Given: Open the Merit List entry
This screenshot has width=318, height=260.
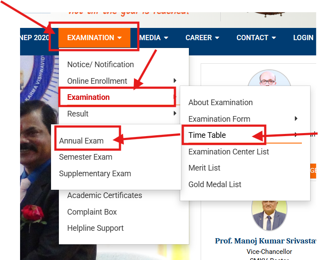Looking at the screenshot, I should click(204, 168).
